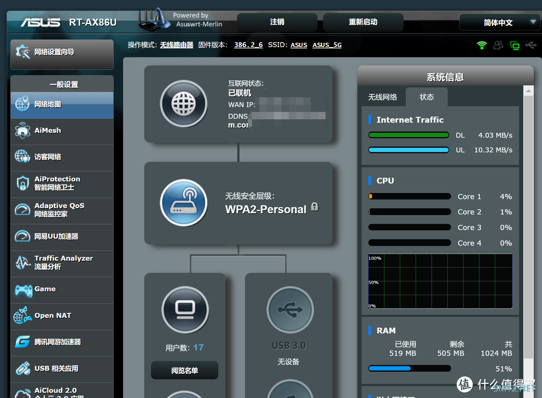Click the network map globe icon in sidebar
This screenshot has height=398, width=542.
[x=22, y=104]
